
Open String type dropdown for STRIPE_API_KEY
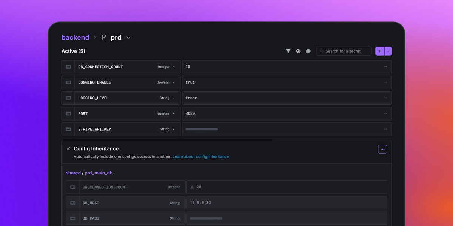167,129
